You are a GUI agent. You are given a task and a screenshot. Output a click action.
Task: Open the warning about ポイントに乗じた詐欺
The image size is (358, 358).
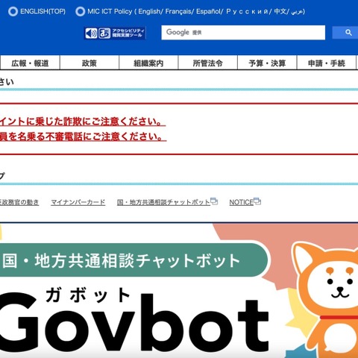pyautogui.click(x=83, y=122)
